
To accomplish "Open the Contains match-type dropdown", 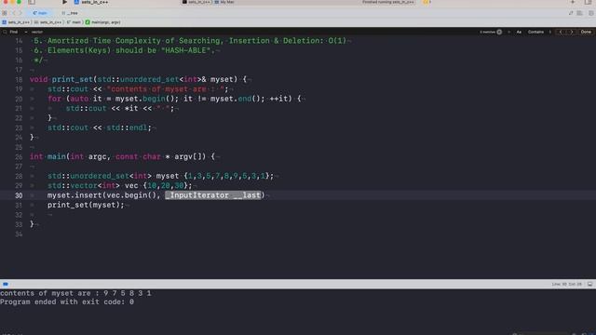I will tap(535, 32).
